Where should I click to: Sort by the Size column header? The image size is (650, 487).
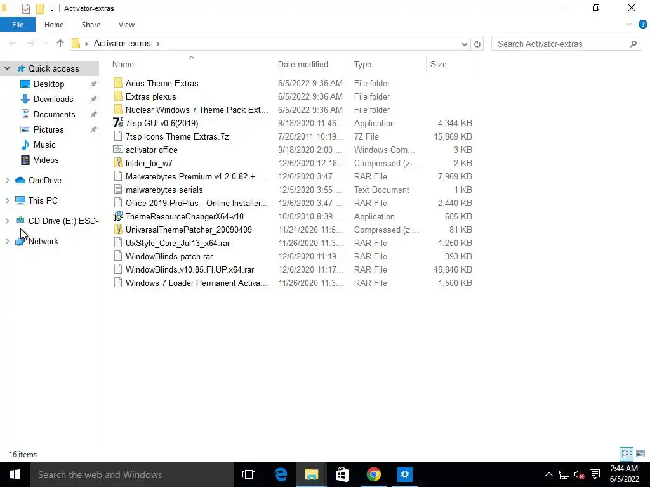[x=438, y=64]
